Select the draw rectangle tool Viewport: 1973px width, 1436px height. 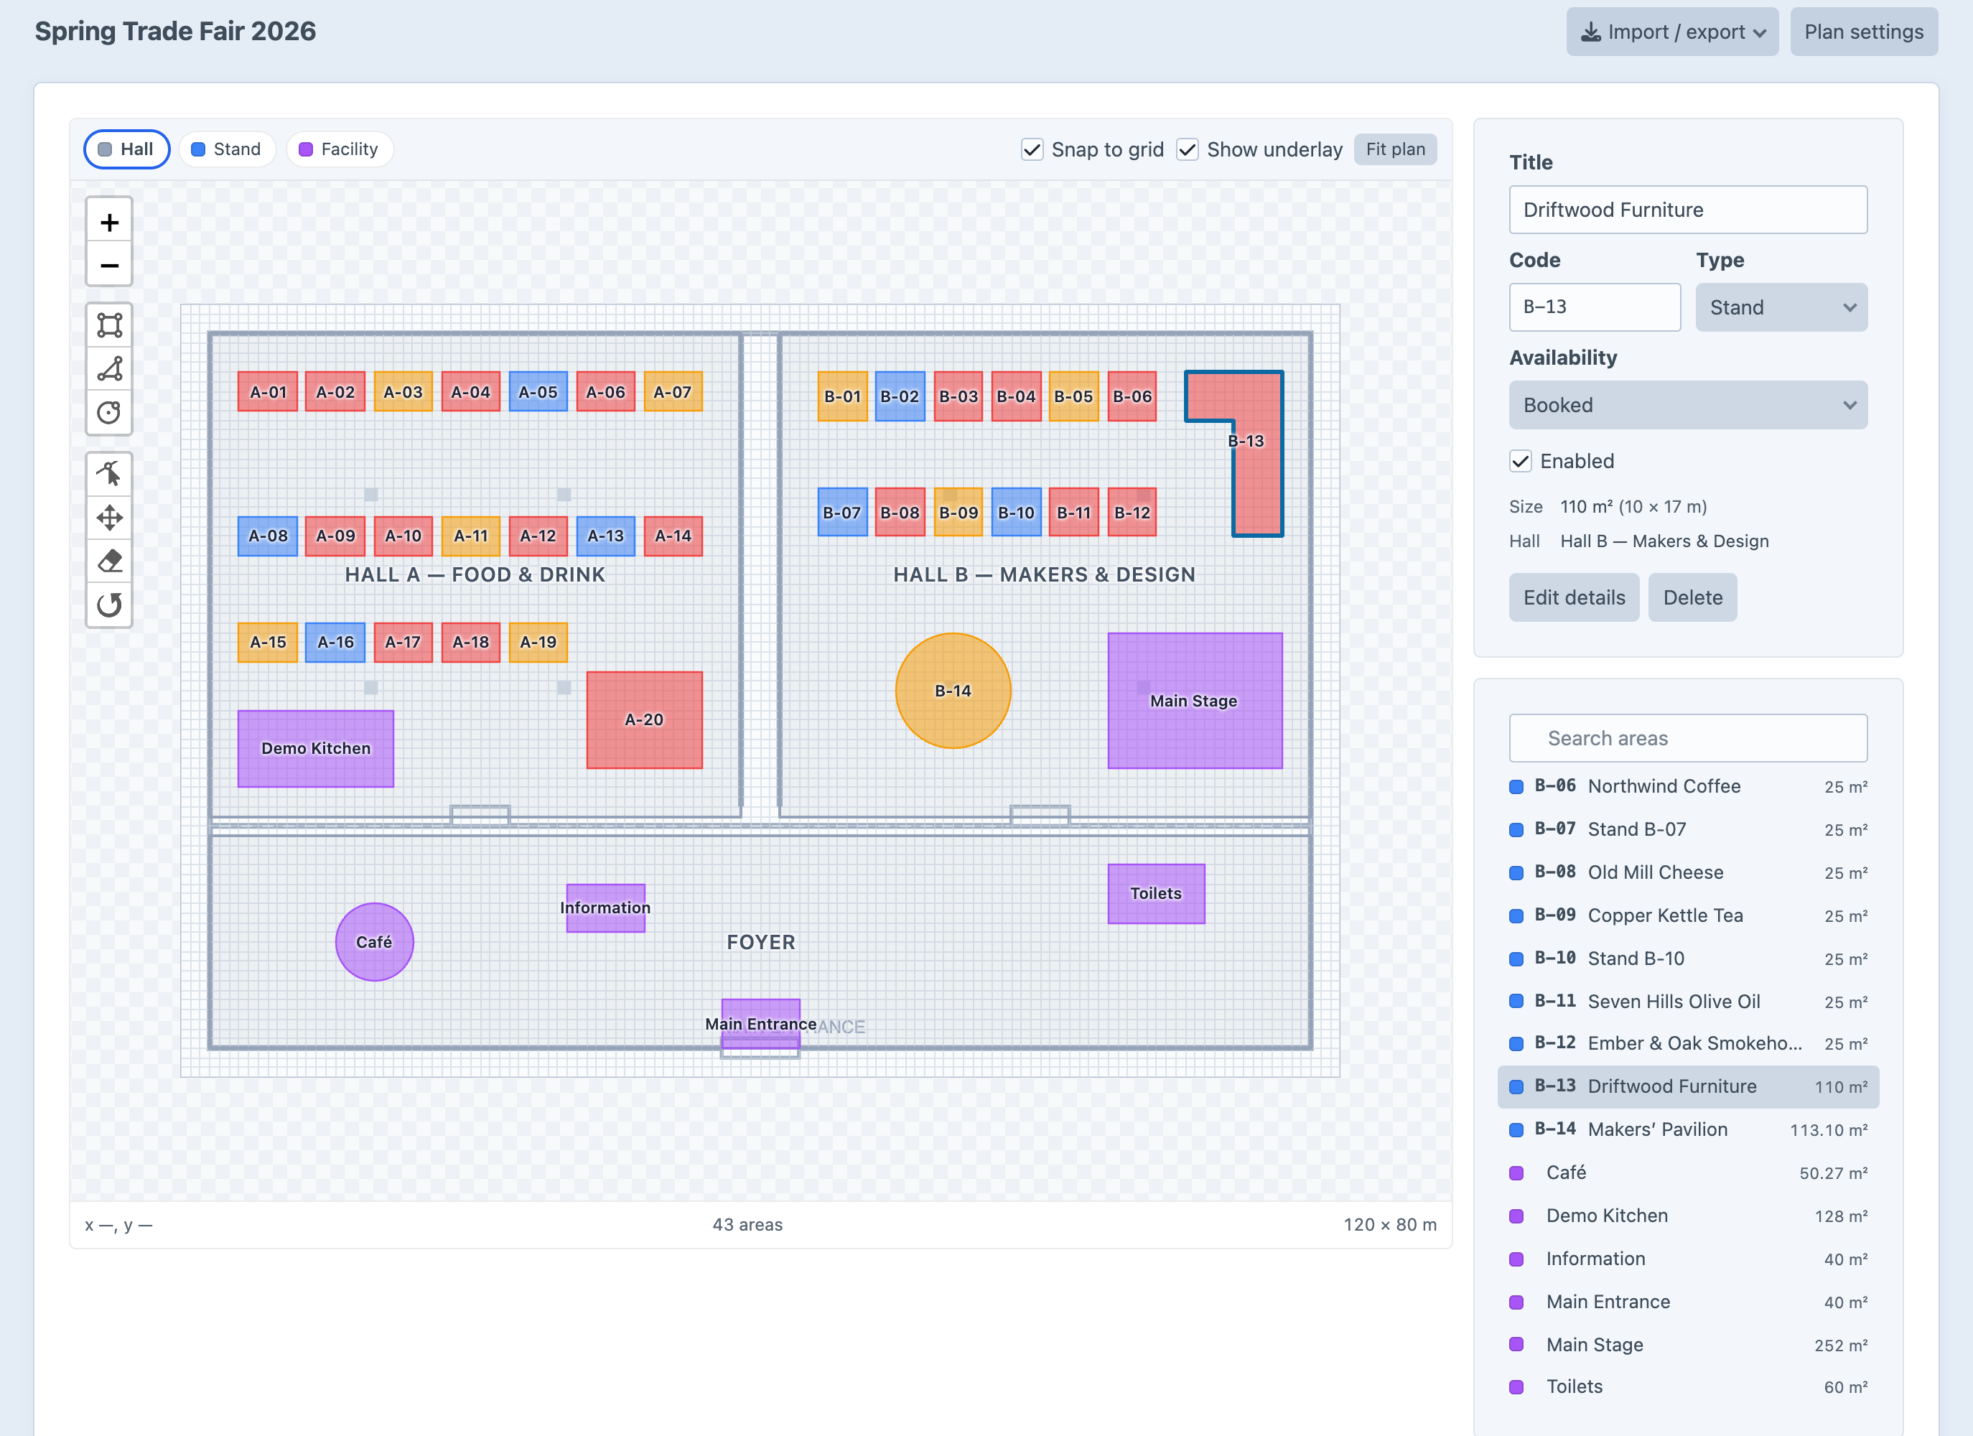(x=108, y=325)
